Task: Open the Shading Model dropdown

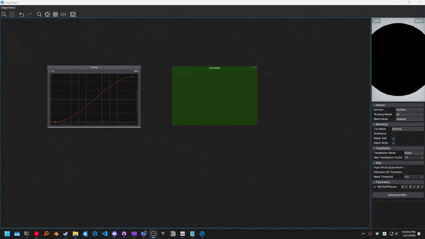Action: [x=409, y=114]
